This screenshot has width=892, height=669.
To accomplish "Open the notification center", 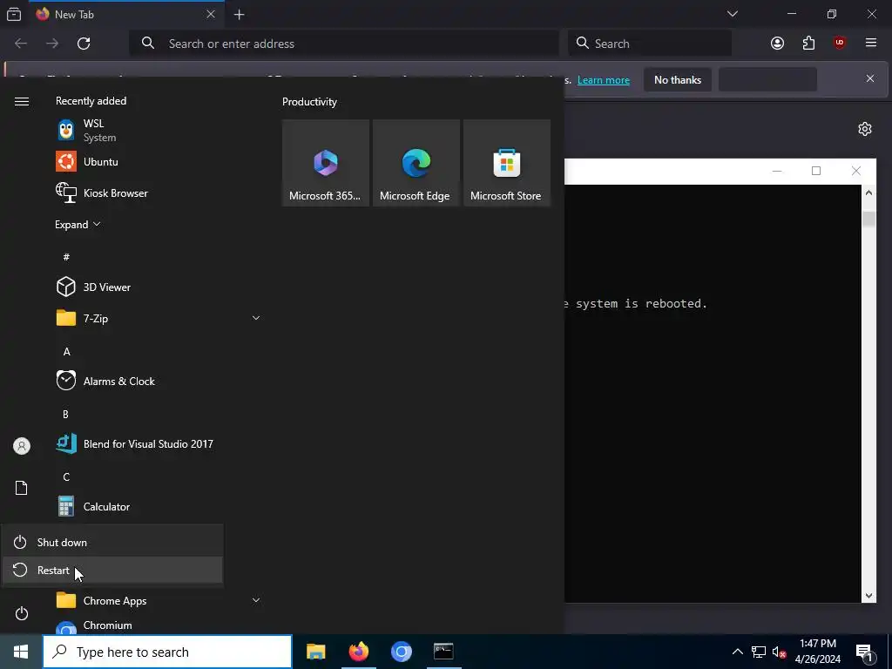I will click(x=864, y=652).
